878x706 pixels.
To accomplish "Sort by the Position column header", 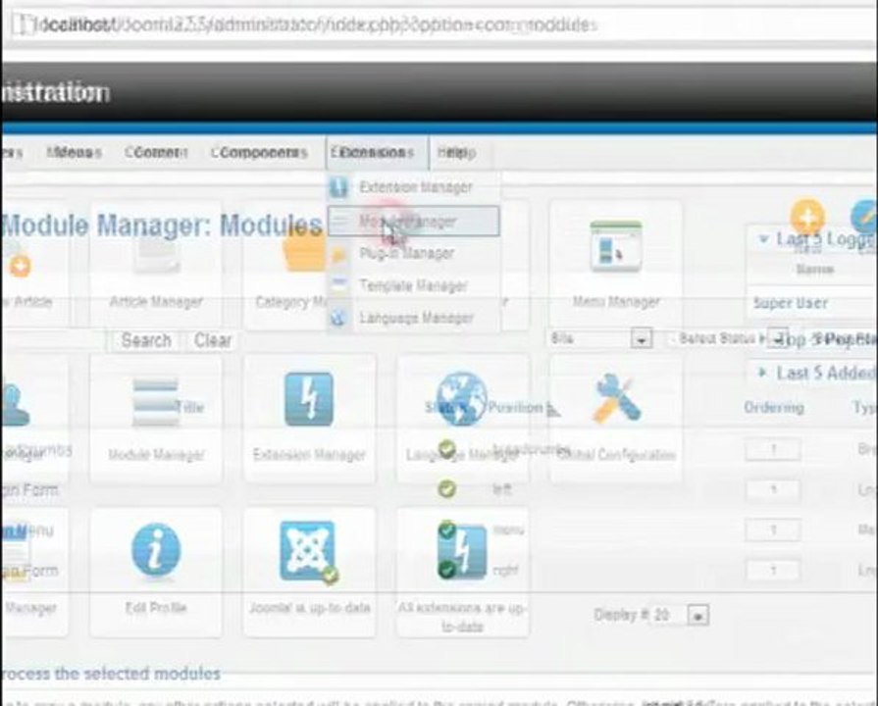I will pyautogui.click(x=516, y=407).
